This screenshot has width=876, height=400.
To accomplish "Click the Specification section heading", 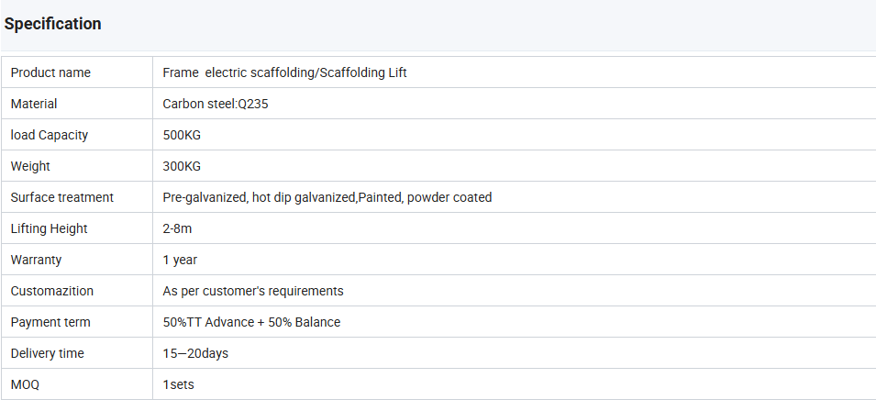I will [53, 24].
